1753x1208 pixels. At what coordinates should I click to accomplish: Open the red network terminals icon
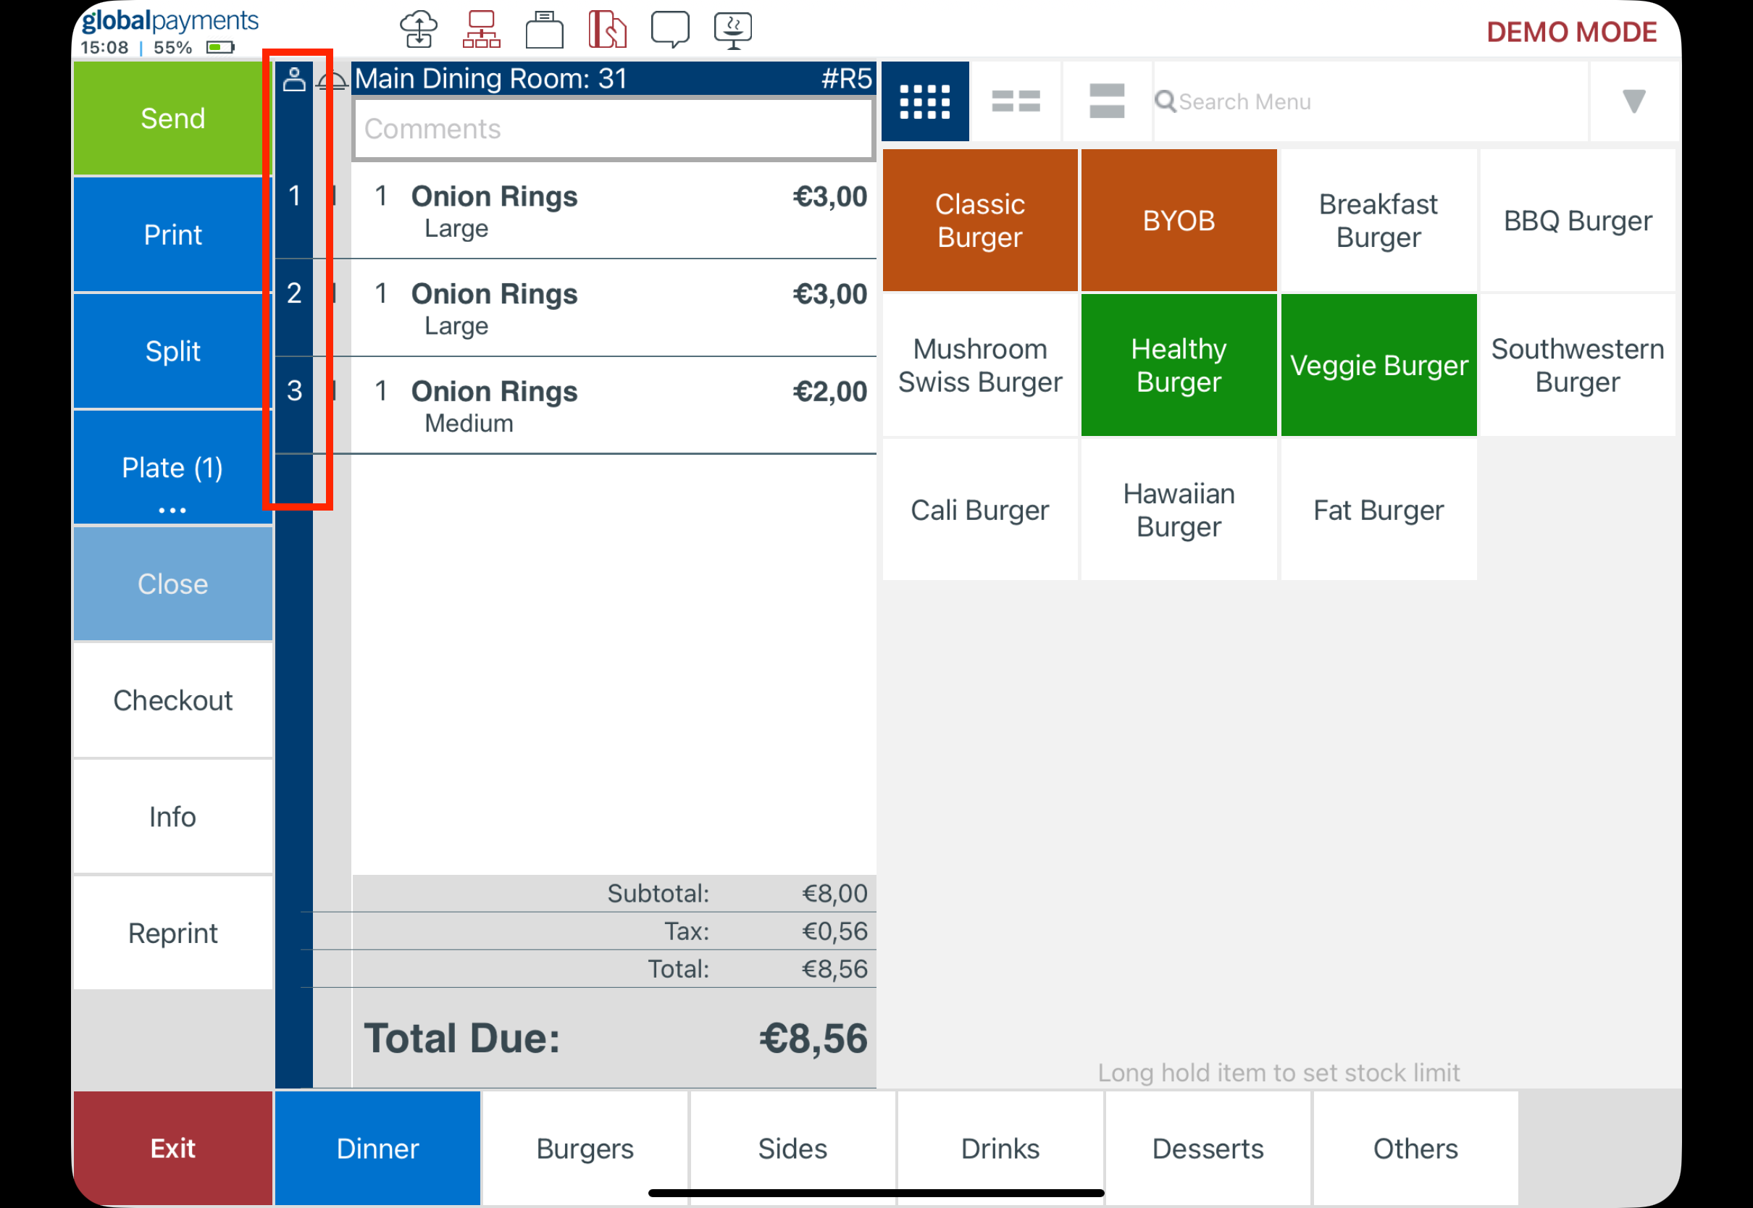tap(481, 30)
